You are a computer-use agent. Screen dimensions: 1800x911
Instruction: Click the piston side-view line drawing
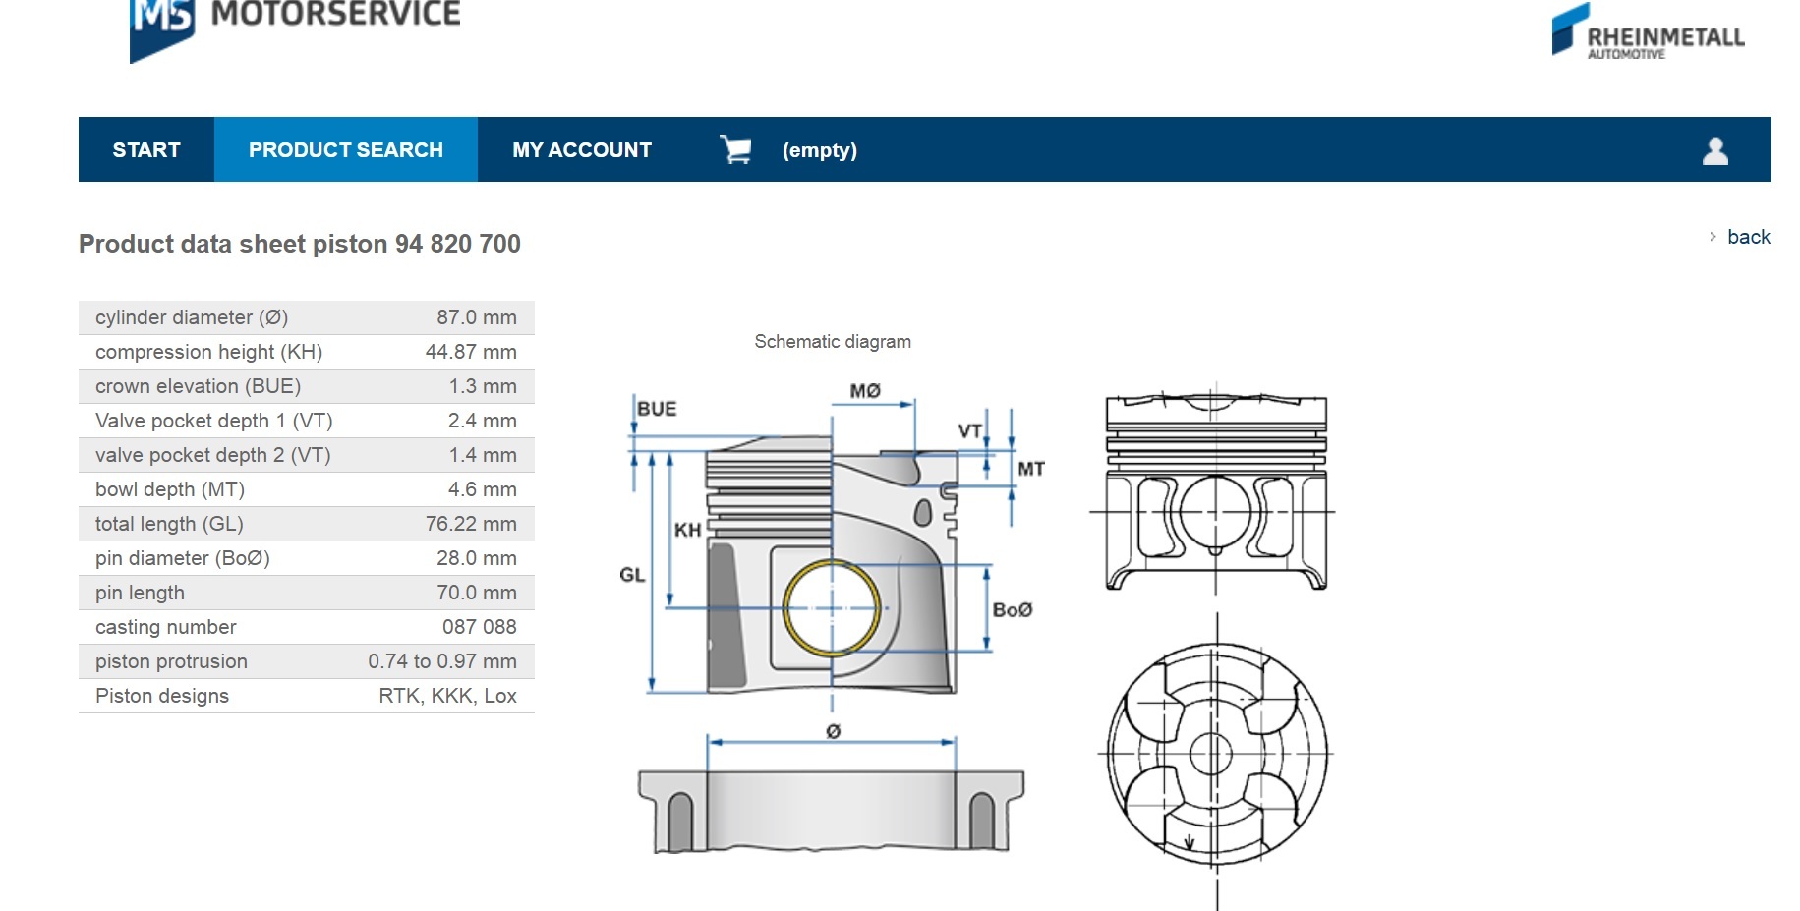click(x=1216, y=491)
